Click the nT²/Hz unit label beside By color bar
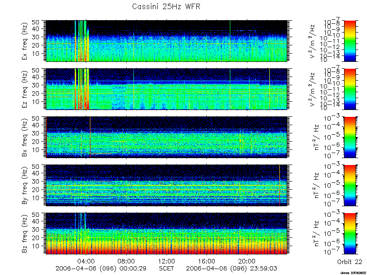 click(316, 187)
